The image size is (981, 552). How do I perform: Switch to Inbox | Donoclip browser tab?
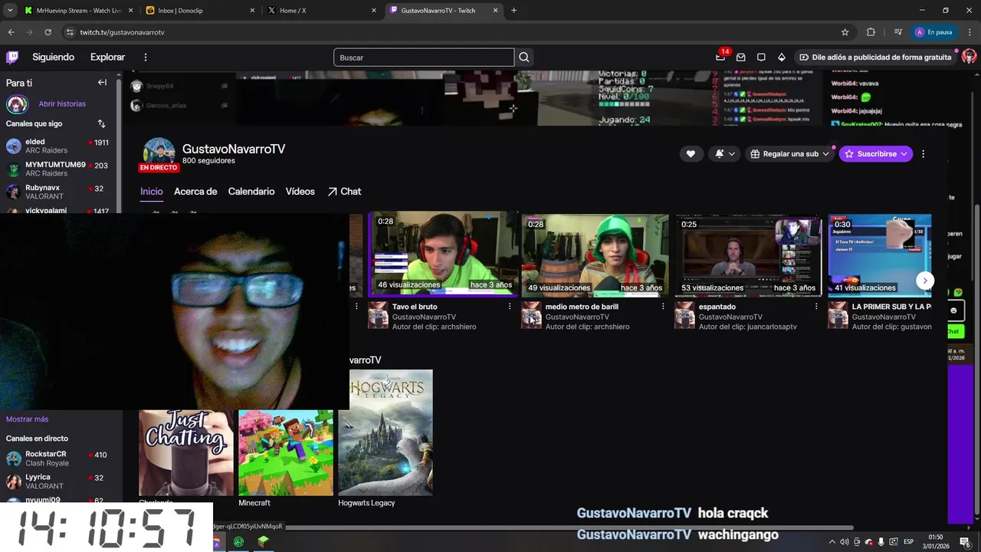coord(200,11)
